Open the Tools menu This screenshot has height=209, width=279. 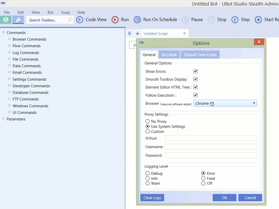click(x=65, y=12)
